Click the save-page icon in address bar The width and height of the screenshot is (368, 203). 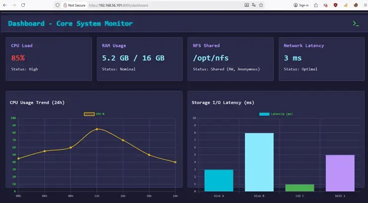(x=246, y=5)
